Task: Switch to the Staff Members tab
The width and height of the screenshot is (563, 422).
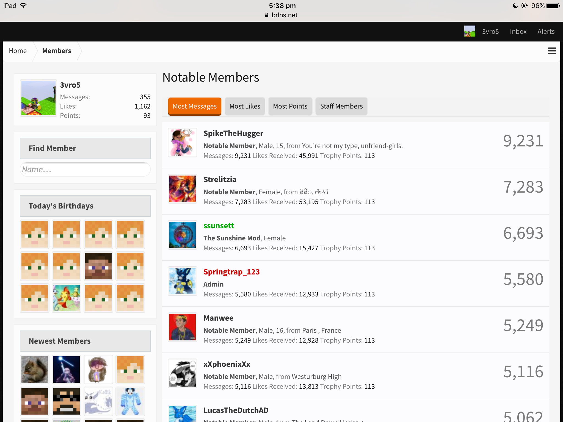Action: [x=341, y=106]
